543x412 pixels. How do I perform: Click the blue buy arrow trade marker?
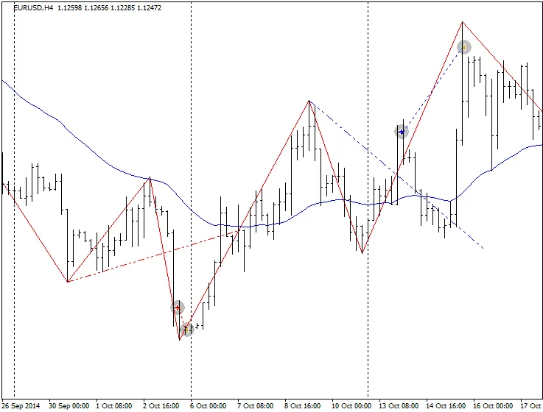(402, 132)
